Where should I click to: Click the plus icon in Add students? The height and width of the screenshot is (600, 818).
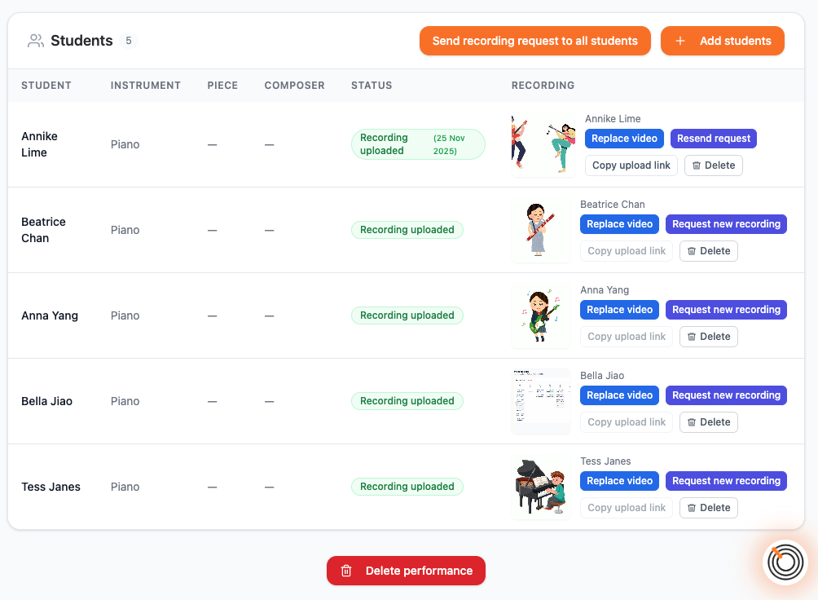[x=680, y=41]
